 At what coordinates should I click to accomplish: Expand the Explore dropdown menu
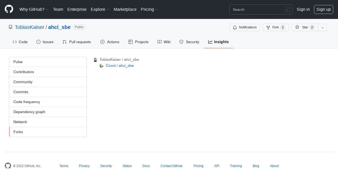100,9
